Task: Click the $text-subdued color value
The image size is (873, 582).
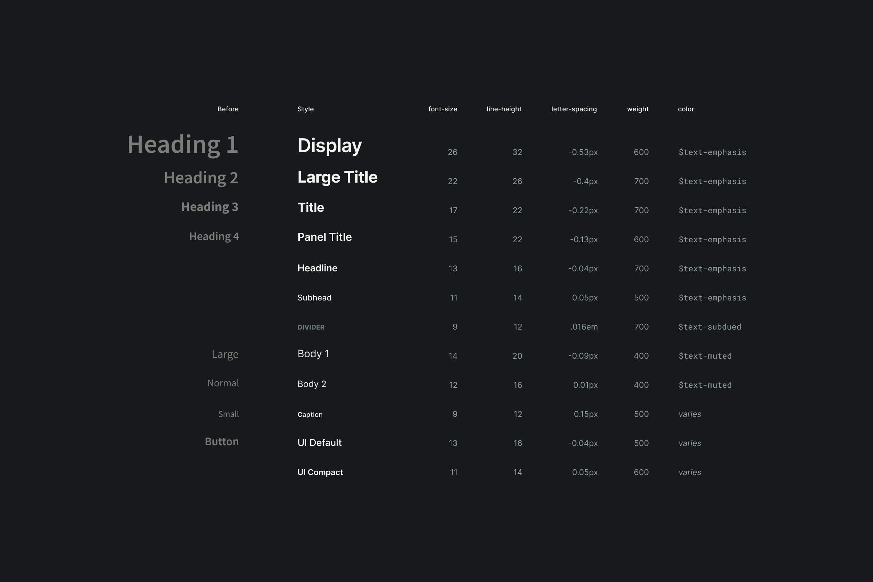Action: pyautogui.click(x=709, y=327)
